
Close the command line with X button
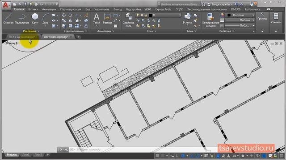pyautogui.click(x=61, y=150)
